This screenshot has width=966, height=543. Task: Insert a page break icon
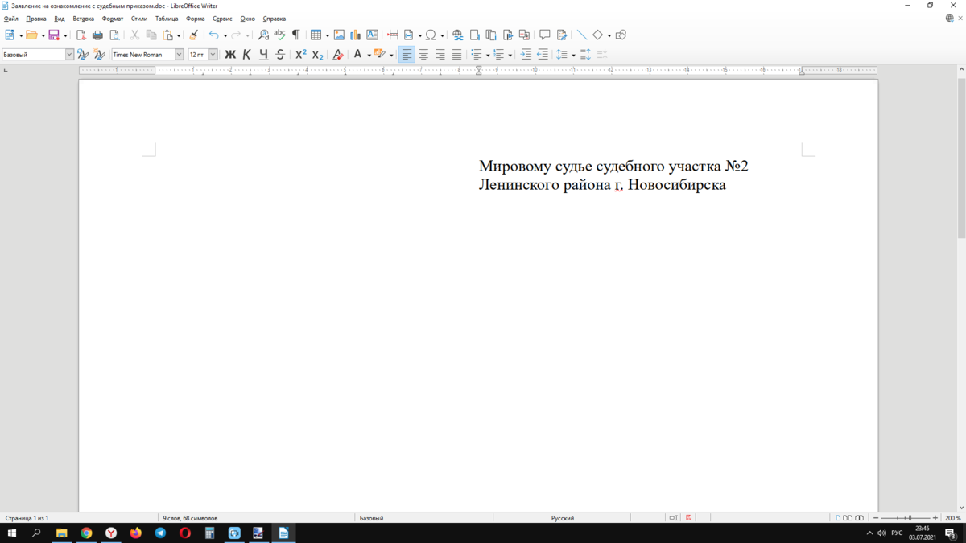[393, 35]
